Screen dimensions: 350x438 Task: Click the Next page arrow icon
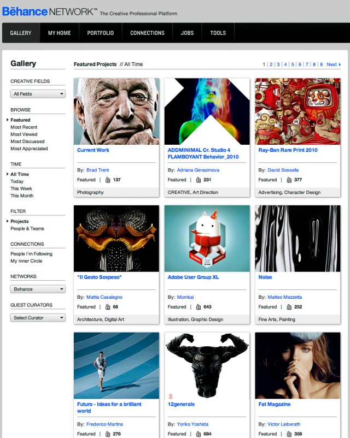point(340,64)
